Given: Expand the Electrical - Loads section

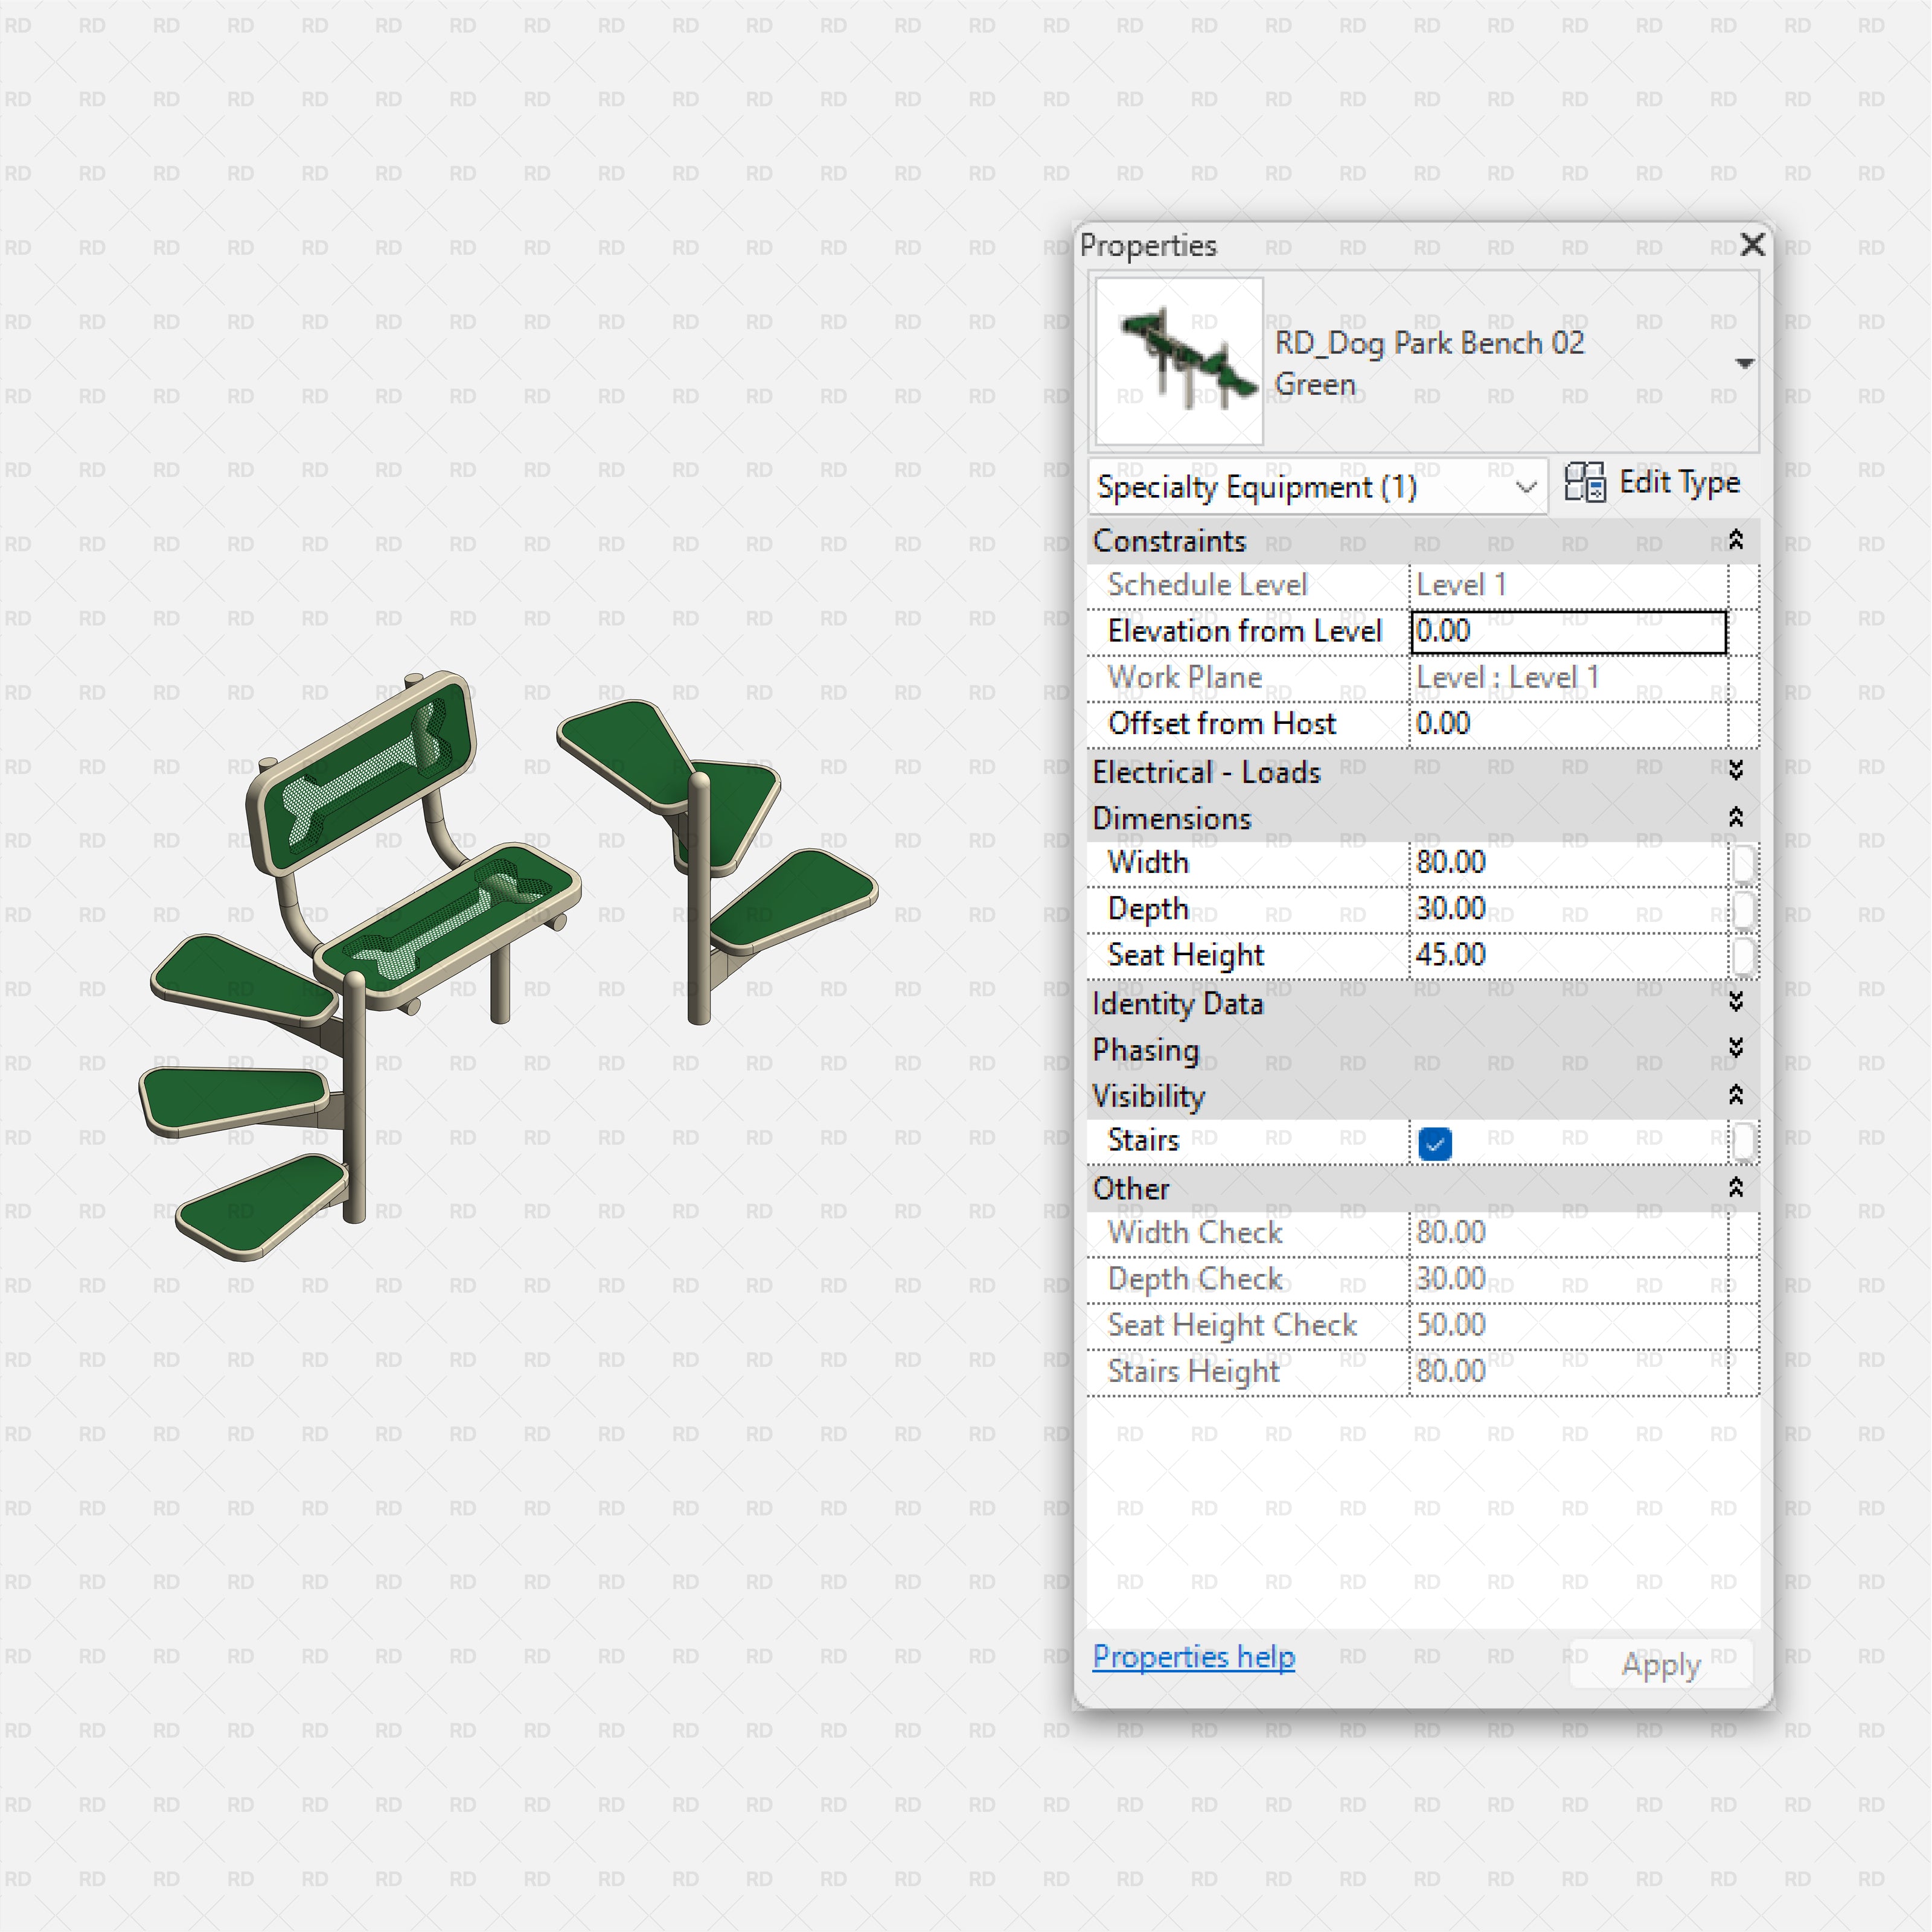Looking at the screenshot, I should (1736, 770).
